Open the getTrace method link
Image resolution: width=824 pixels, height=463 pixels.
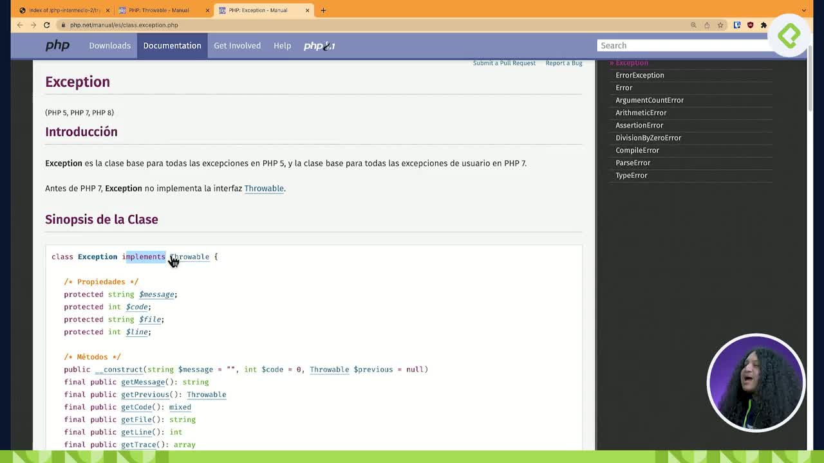138,445
